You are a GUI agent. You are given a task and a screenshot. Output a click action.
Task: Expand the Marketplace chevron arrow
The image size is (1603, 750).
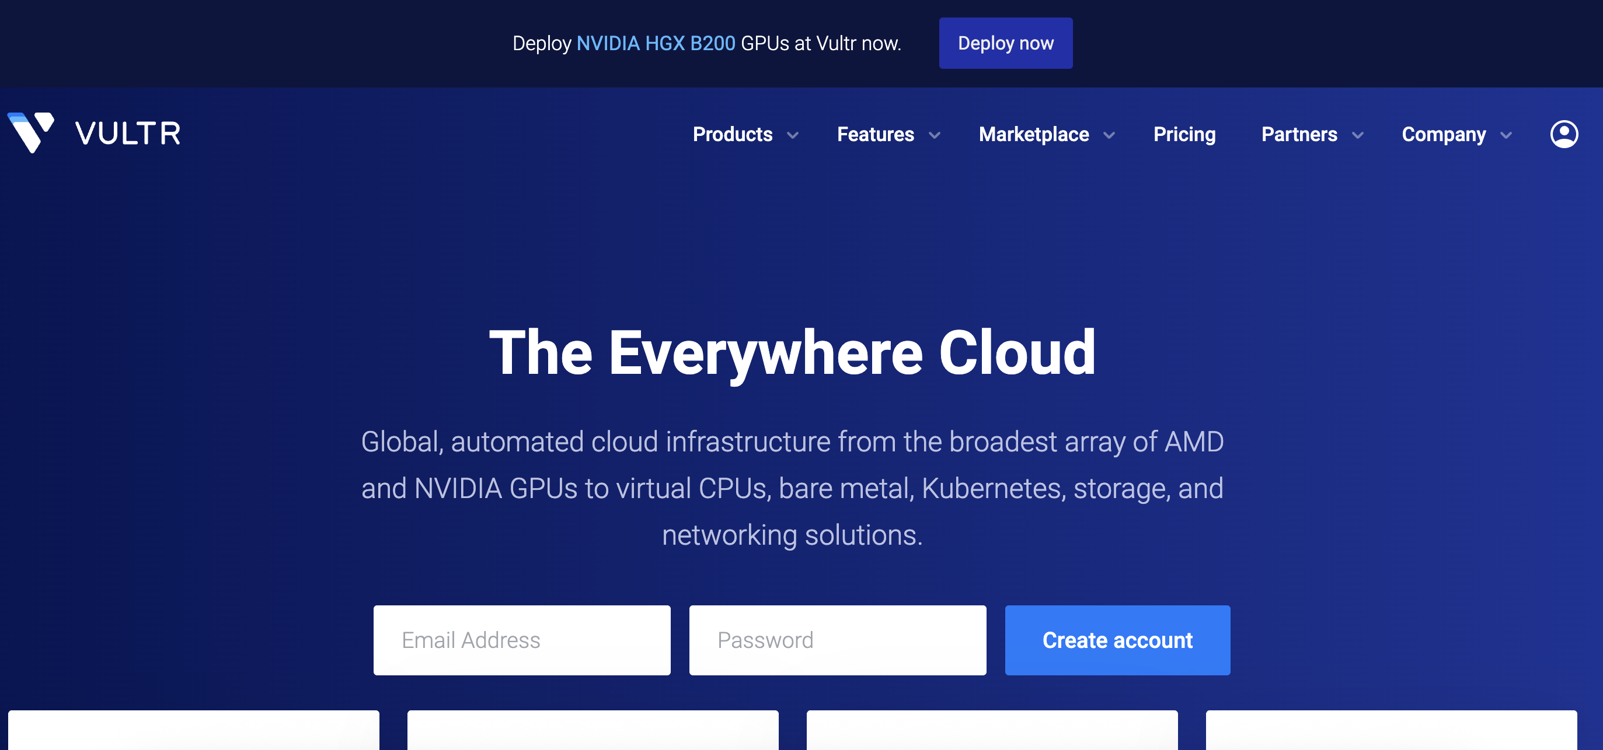(1109, 135)
